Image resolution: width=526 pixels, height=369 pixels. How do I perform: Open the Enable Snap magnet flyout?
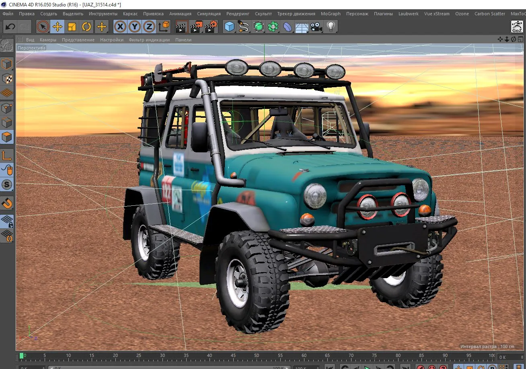coord(7,203)
